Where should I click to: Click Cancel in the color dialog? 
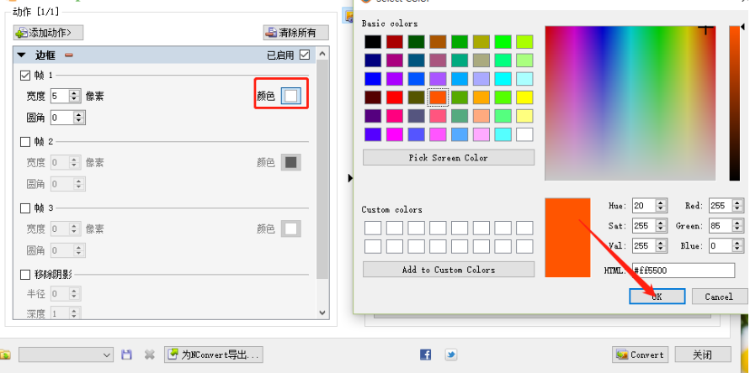718,297
